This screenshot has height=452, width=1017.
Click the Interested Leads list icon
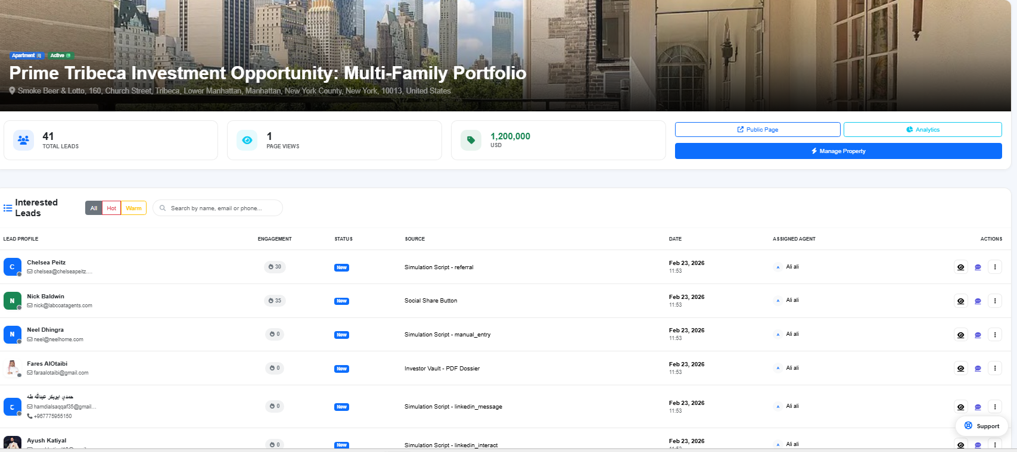(8, 208)
